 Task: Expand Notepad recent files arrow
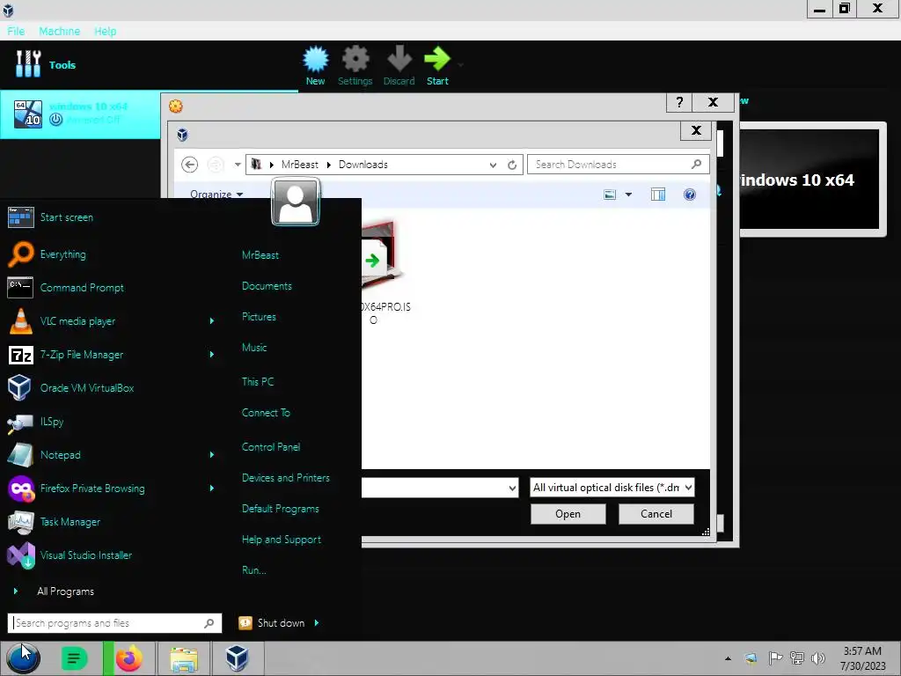[x=211, y=455]
